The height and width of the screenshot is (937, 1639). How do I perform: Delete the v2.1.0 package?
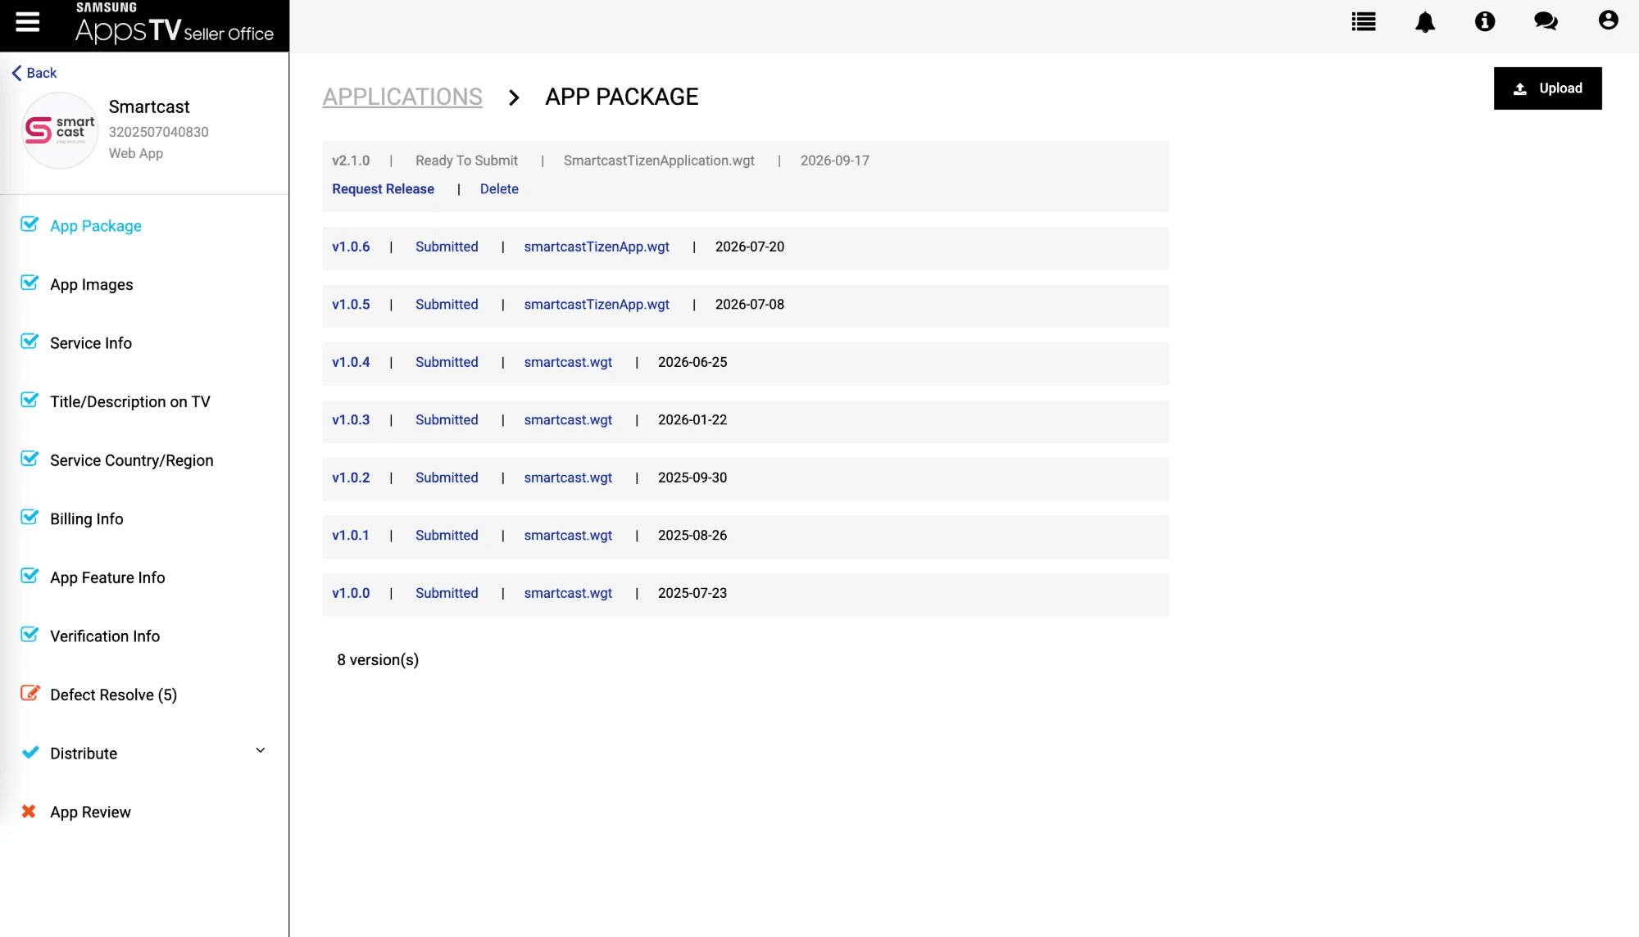pos(499,189)
